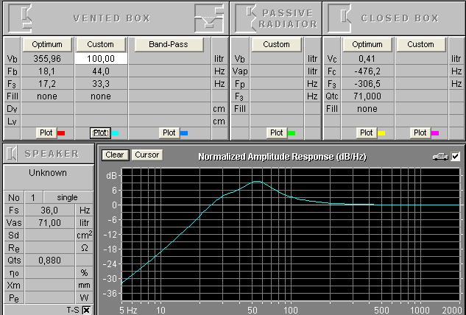Clear the amplitude response graph
The width and height of the screenshot is (466, 315).
pyautogui.click(x=114, y=155)
